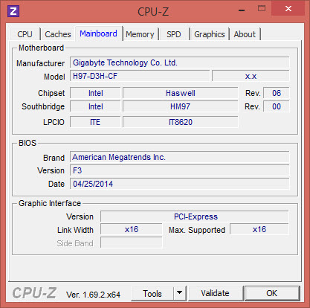The width and height of the screenshot is (310, 308).
Task: Minimize the CPU-Z window
Action: coord(242,10)
